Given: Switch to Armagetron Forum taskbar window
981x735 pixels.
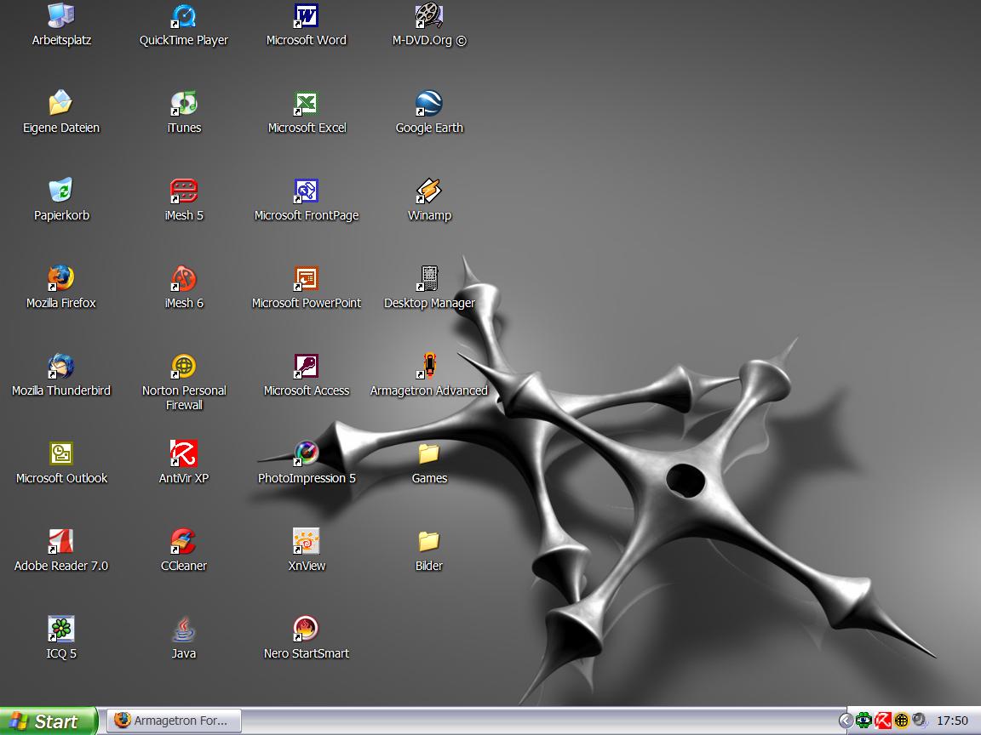Looking at the screenshot, I should (x=174, y=721).
